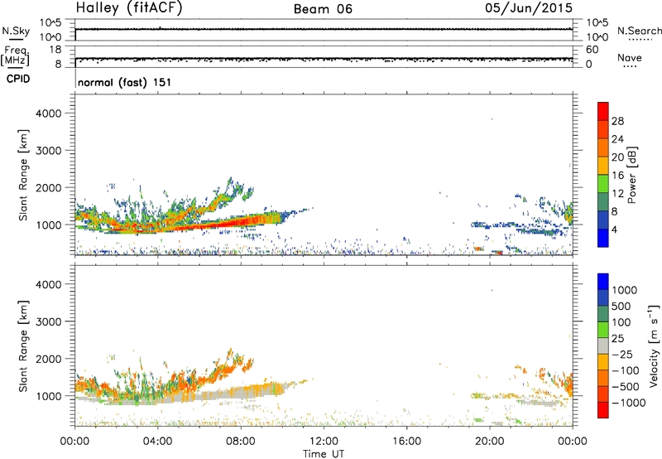Pick the grey -25 to 25 velocity swatch
This screenshot has height=459, width=662.
click(x=603, y=345)
